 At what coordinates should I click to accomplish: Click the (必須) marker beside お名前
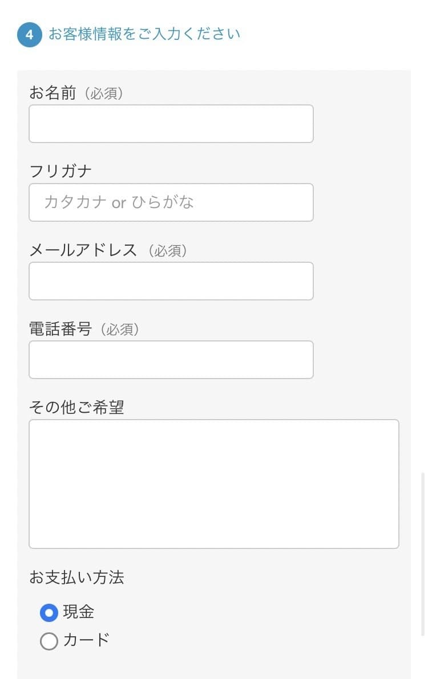pyautogui.click(x=103, y=94)
